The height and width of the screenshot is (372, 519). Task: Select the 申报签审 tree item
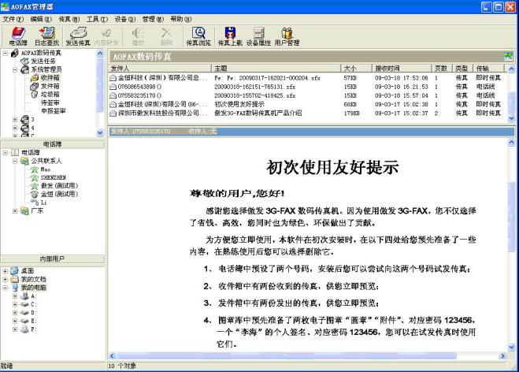pyautogui.click(x=53, y=111)
